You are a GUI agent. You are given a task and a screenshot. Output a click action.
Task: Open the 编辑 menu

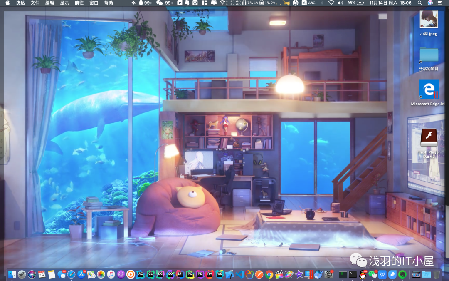point(50,3)
